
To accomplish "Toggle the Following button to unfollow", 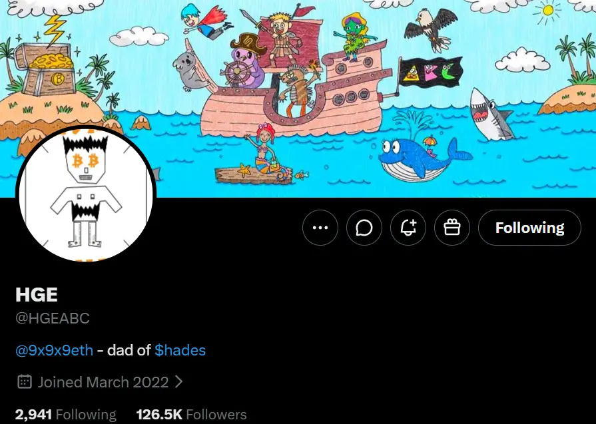I will [529, 228].
